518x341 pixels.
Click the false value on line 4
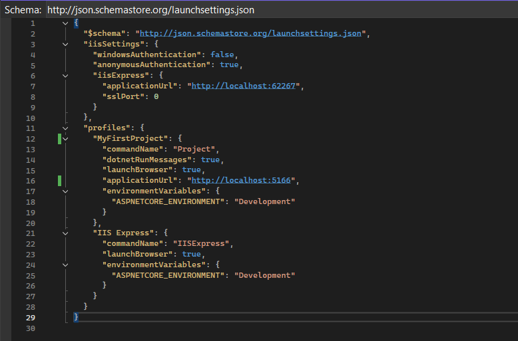pyautogui.click(x=222, y=55)
